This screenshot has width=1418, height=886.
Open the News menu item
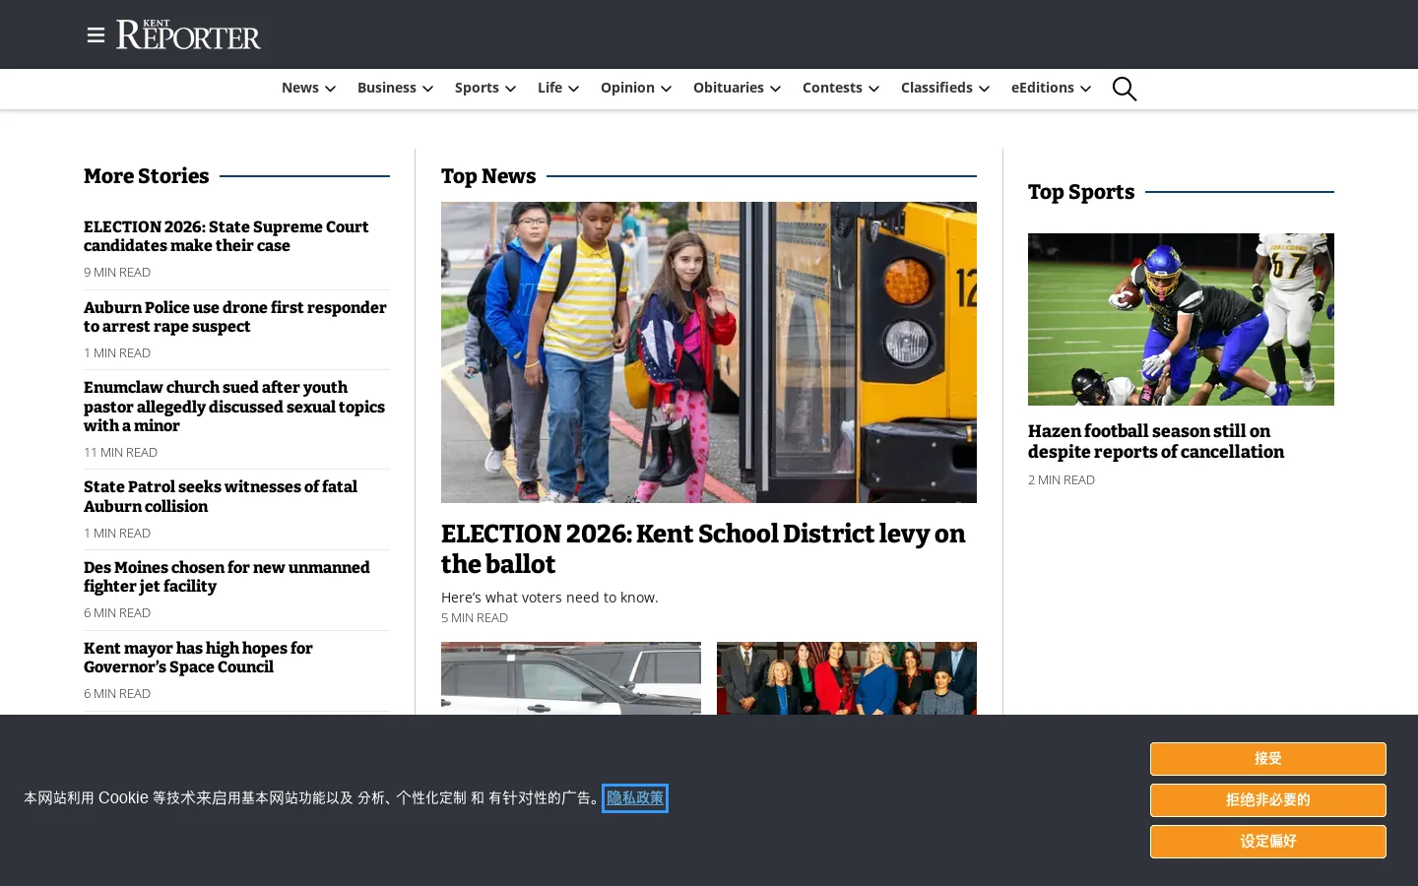pyautogui.click(x=300, y=88)
